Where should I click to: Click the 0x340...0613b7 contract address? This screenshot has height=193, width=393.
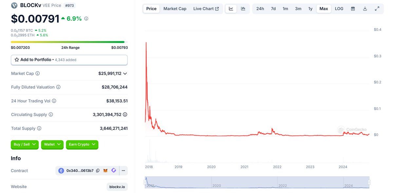(80, 171)
